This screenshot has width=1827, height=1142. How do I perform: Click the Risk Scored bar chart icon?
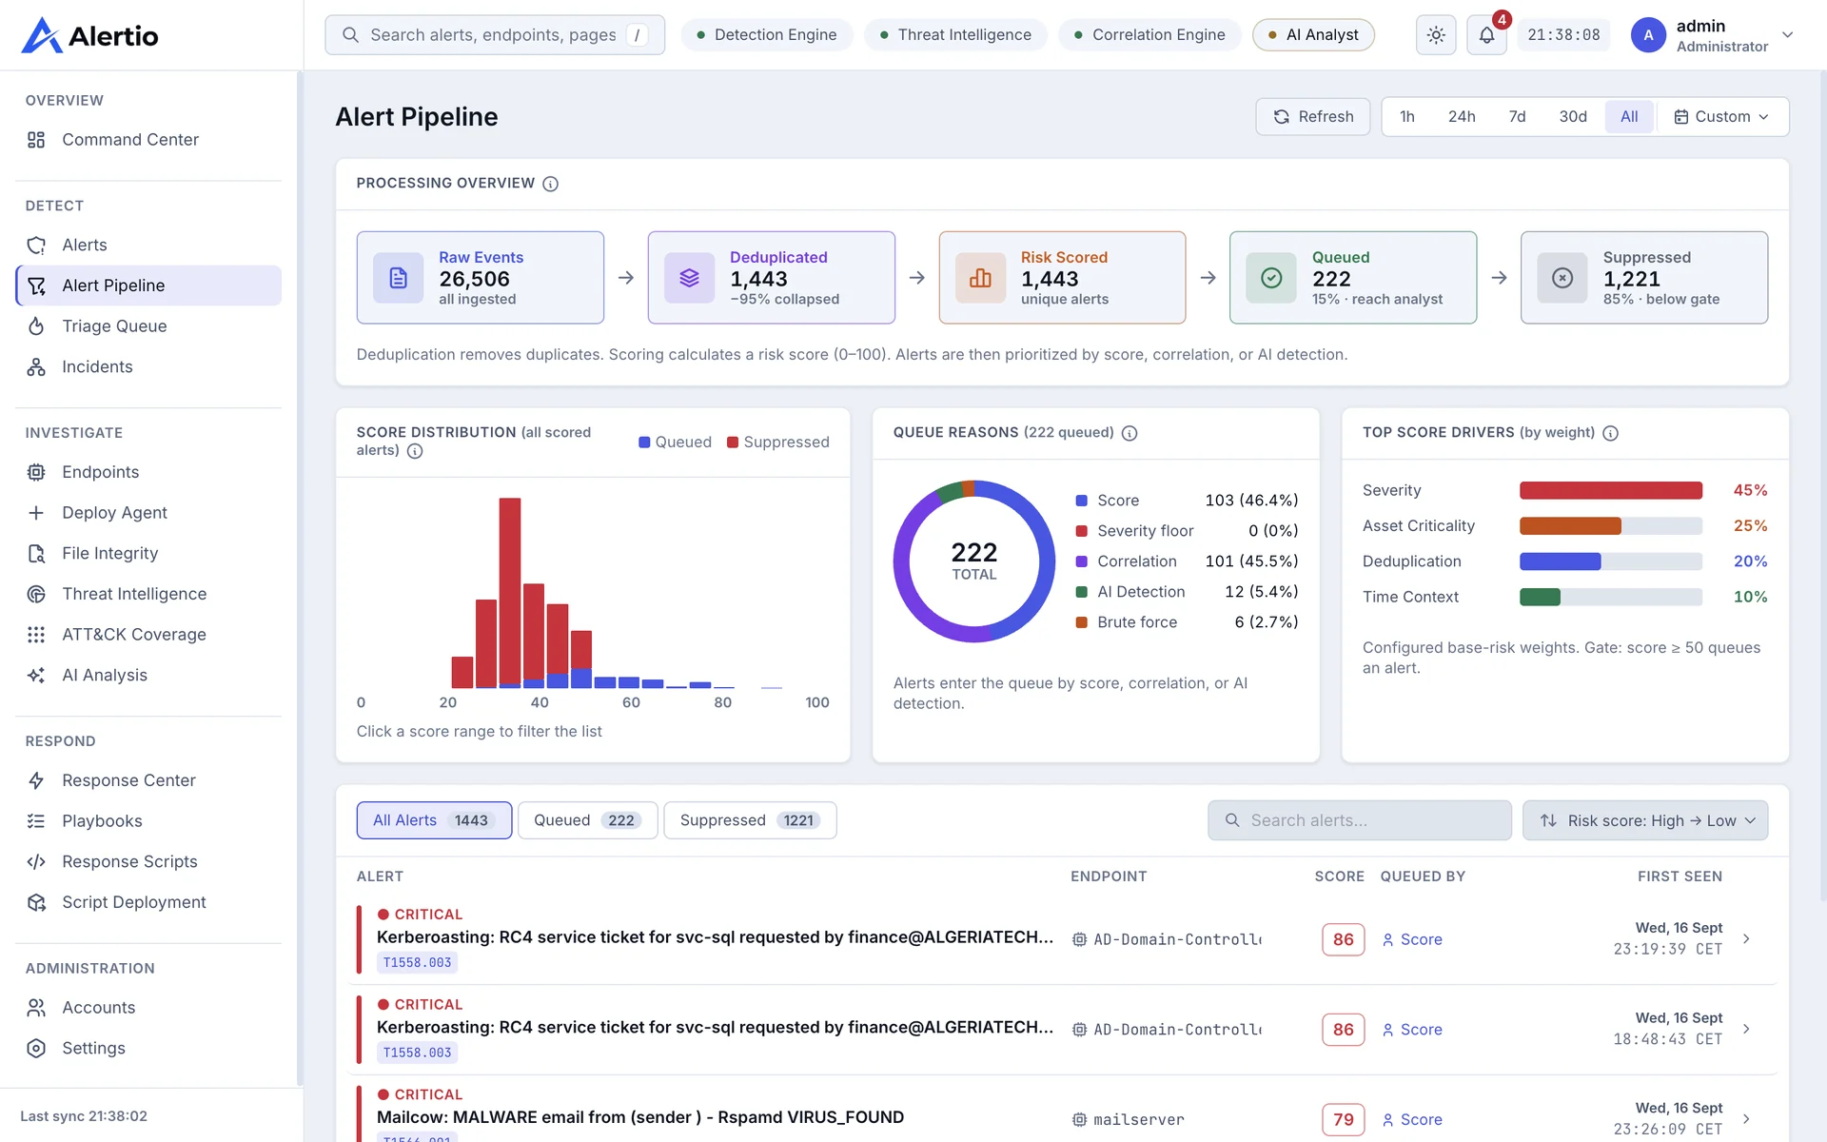[x=980, y=278]
